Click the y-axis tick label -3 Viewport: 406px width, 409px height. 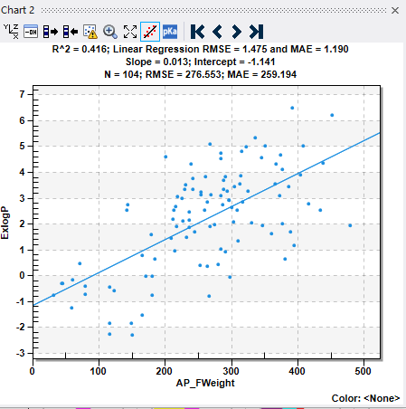click(x=21, y=353)
